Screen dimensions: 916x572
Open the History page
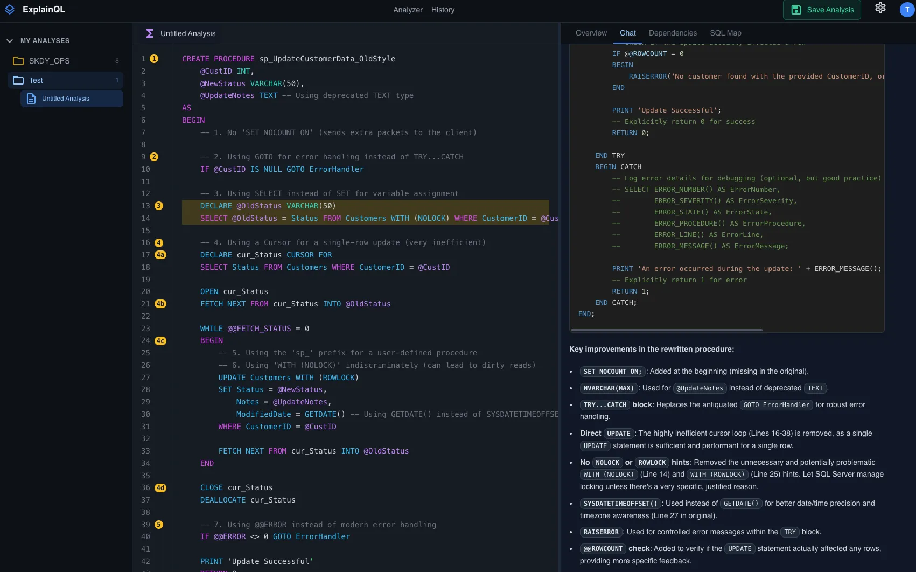(x=443, y=10)
